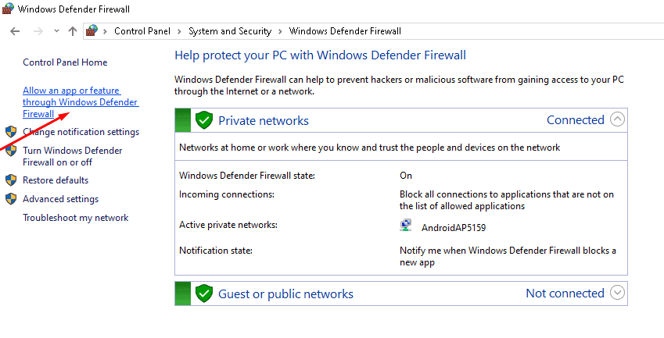
Task: Click the firewall icon in the address bar
Action: 93,31
